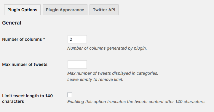Click the Leave empty to remove limit hint
The image size is (214, 112).
(x=95, y=79)
